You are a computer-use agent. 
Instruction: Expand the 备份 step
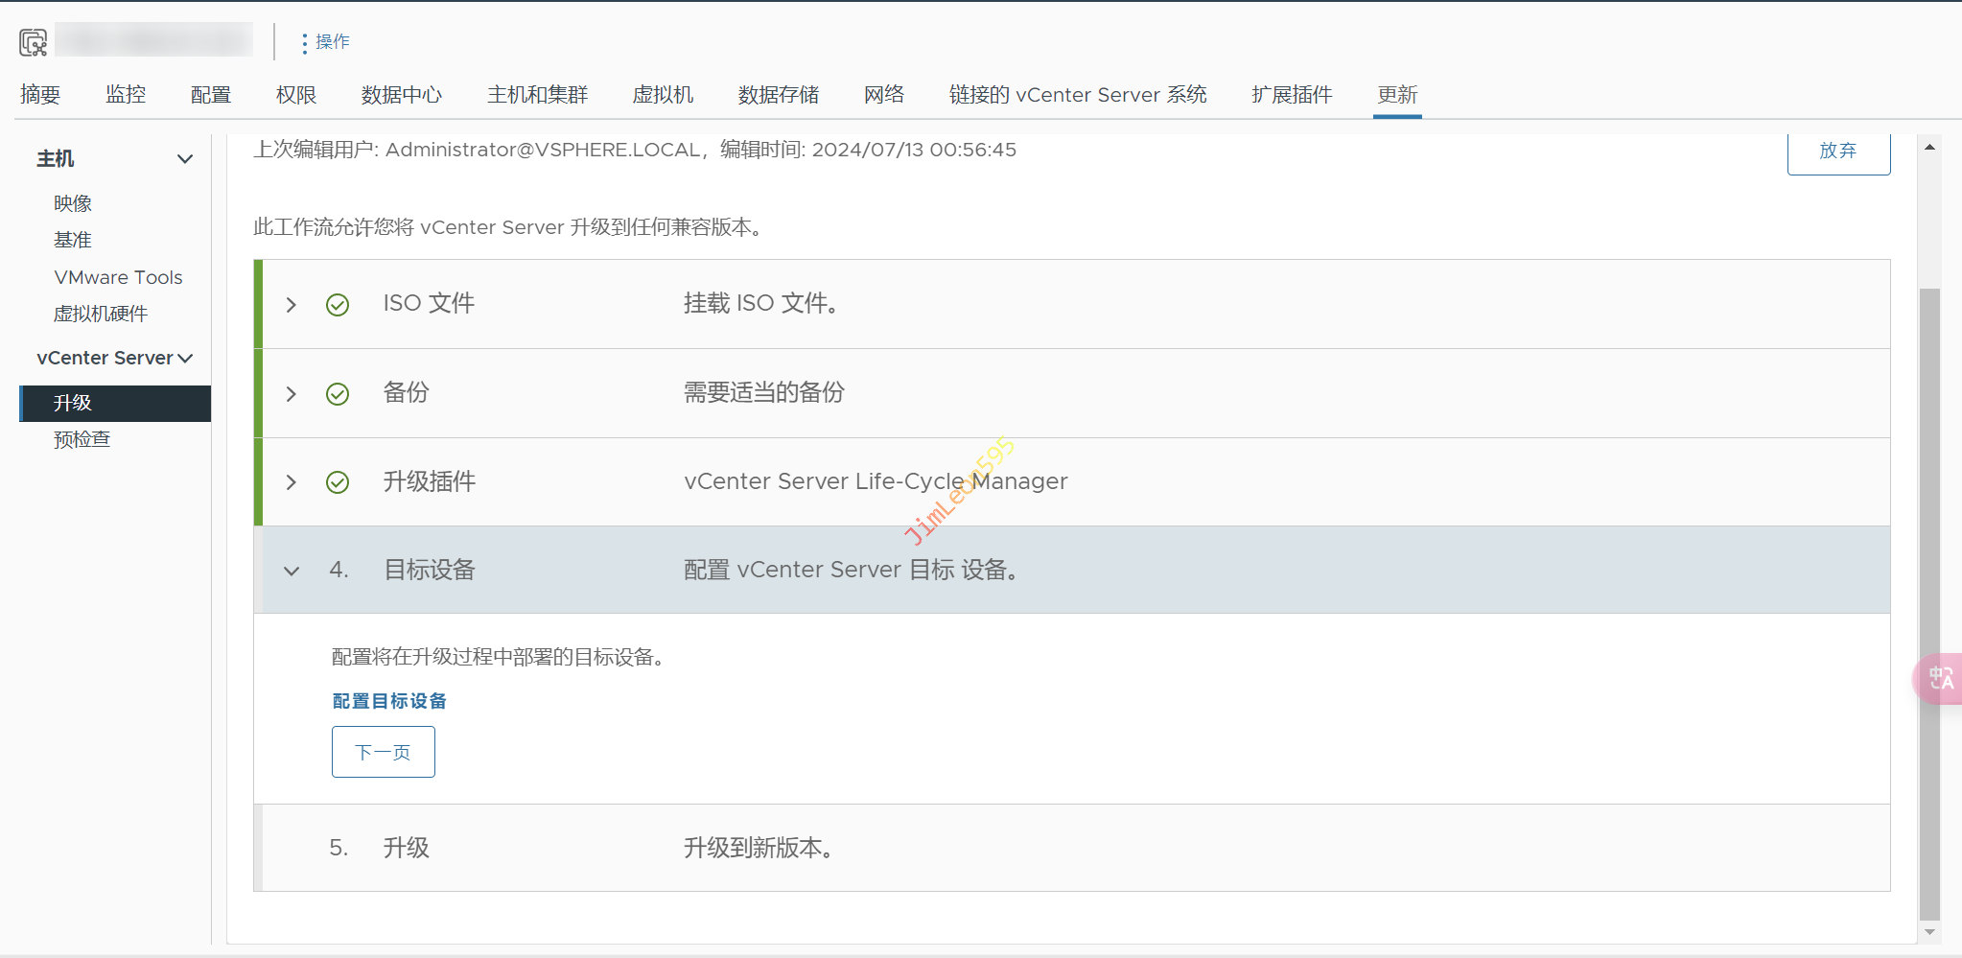[292, 394]
